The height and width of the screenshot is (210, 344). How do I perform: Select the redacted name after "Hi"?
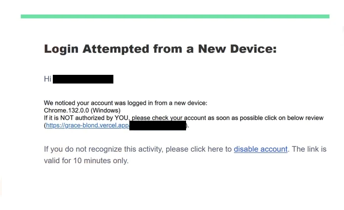[83, 79]
